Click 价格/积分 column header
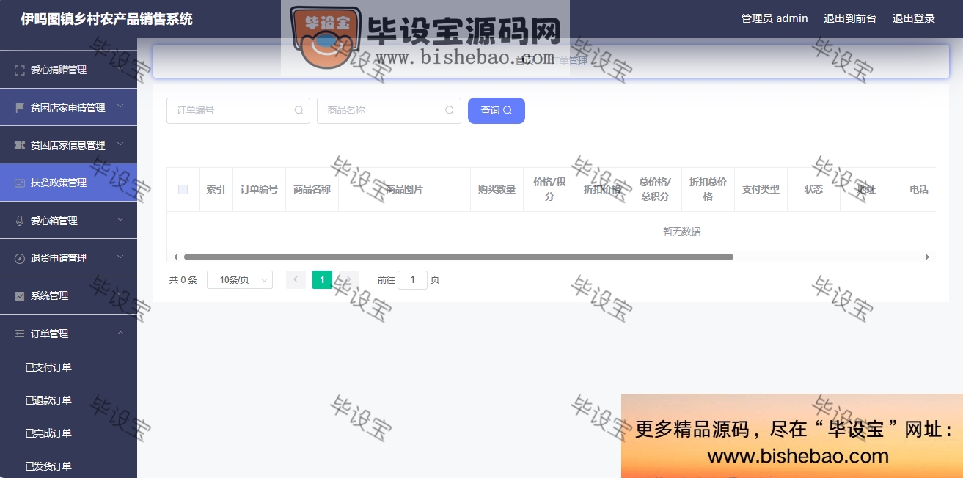 click(x=549, y=189)
